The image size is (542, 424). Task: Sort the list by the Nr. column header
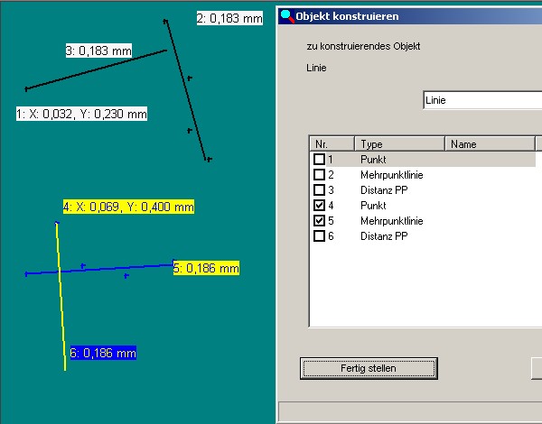(x=332, y=143)
